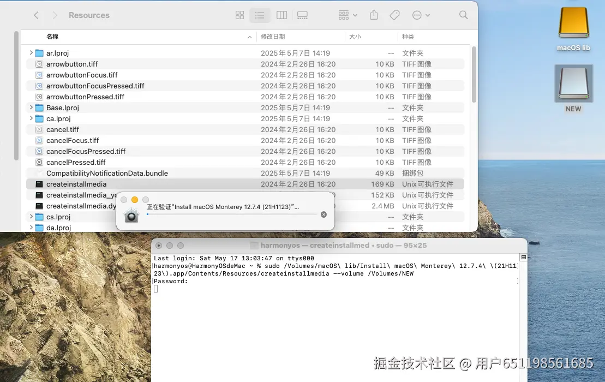605x382 pixels.
Task: Select the createinstallmedia executable icon
Action: point(39,184)
